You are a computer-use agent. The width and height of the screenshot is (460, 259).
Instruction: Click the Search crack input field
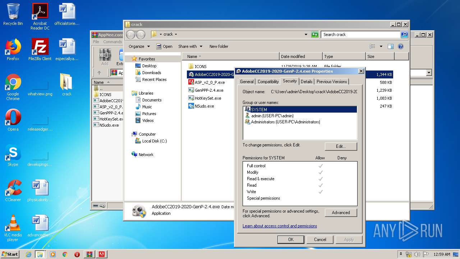coord(360,35)
